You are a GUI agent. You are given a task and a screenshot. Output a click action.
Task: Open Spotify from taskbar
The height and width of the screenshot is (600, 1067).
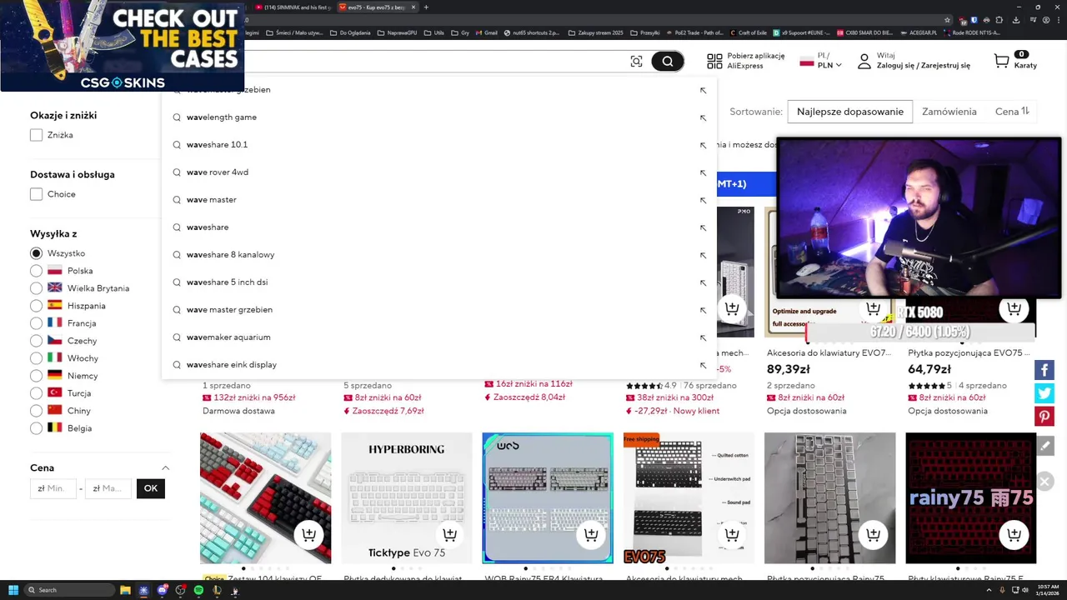(x=198, y=590)
